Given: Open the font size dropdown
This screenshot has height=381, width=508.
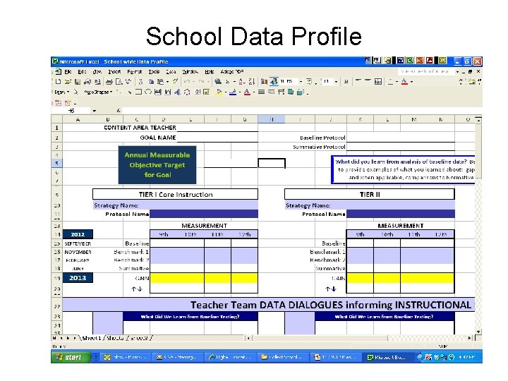Looking at the screenshot, I should pos(336,82).
